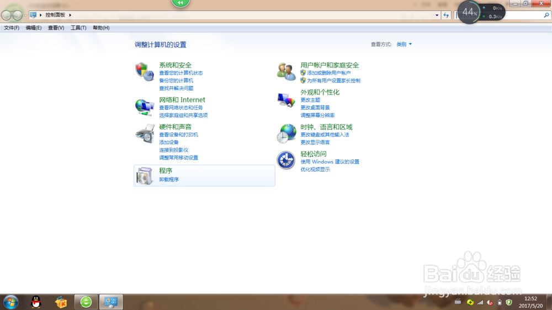This screenshot has width=552, height=310.
Task: Click the search magnifier icon
Action: pos(546,15)
